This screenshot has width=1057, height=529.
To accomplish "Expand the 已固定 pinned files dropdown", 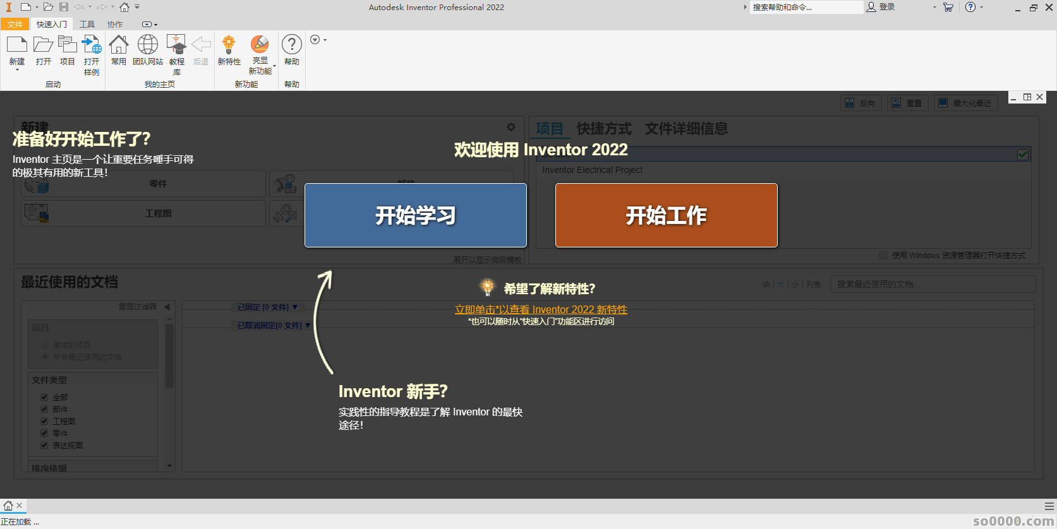I will tap(294, 307).
